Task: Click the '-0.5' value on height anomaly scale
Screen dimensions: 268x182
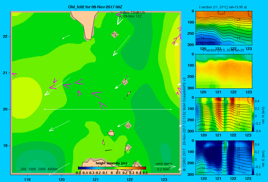Action: tap(78, 173)
